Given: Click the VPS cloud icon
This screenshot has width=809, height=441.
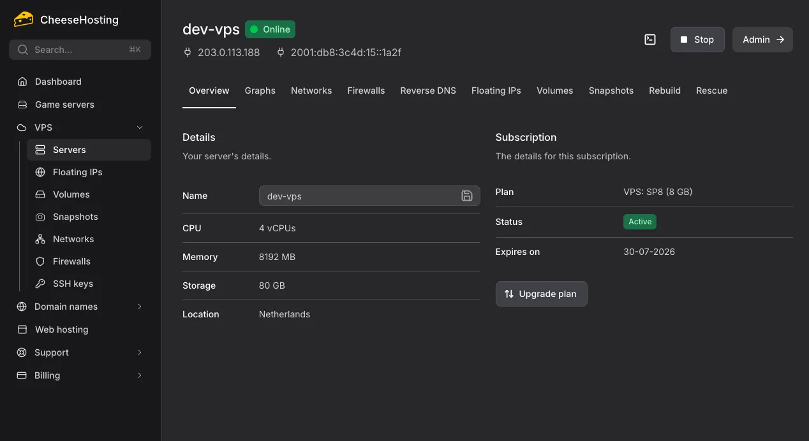Looking at the screenshot, I should [22, 127].
